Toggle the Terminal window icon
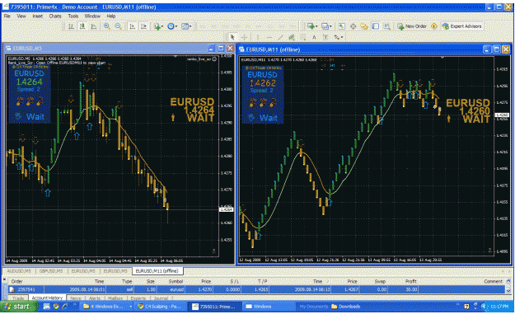Screen dimensions: 515x314 [376, 26]
